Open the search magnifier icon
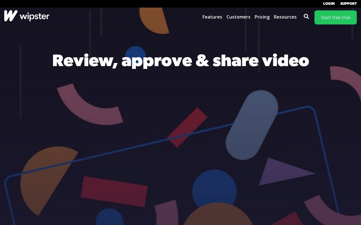Viewport: 361px width, 225px height. (x=306, y=17)
